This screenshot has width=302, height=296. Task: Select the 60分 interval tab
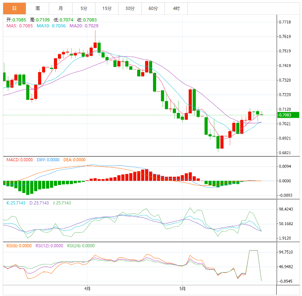(153, 8)
